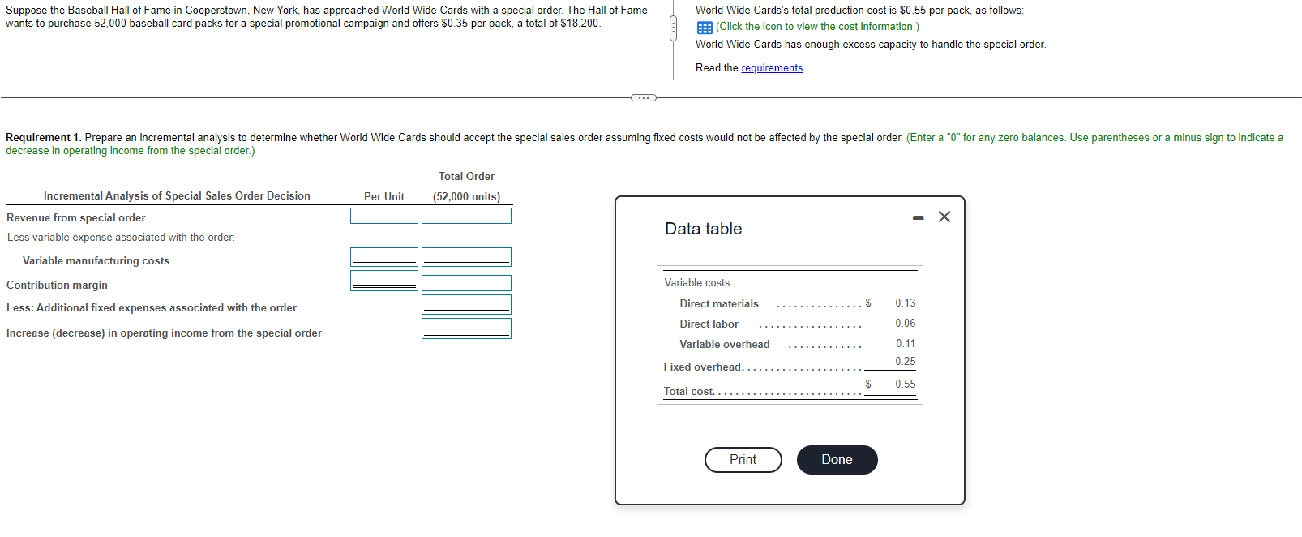Click 'Total Order' column header
1302x537 pixels.
pos(467,177)
